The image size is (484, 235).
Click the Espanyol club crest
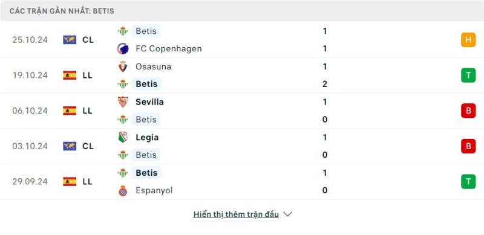(123, 190)
